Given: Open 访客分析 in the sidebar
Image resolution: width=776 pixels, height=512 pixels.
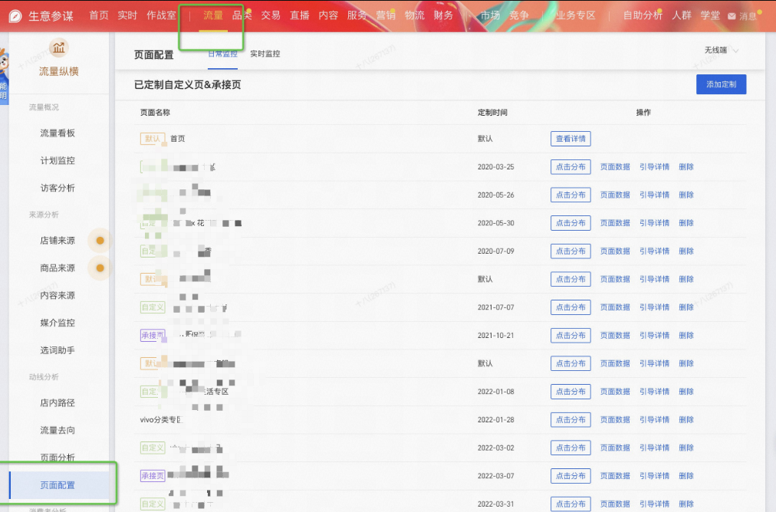Looking at the screenshot, I should click(58, 188).
